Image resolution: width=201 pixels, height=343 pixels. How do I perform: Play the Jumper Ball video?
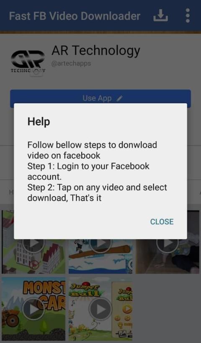tap(100, 309)
